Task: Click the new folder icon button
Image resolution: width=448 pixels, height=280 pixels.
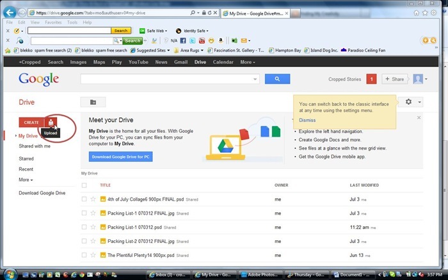Action: 93,102
